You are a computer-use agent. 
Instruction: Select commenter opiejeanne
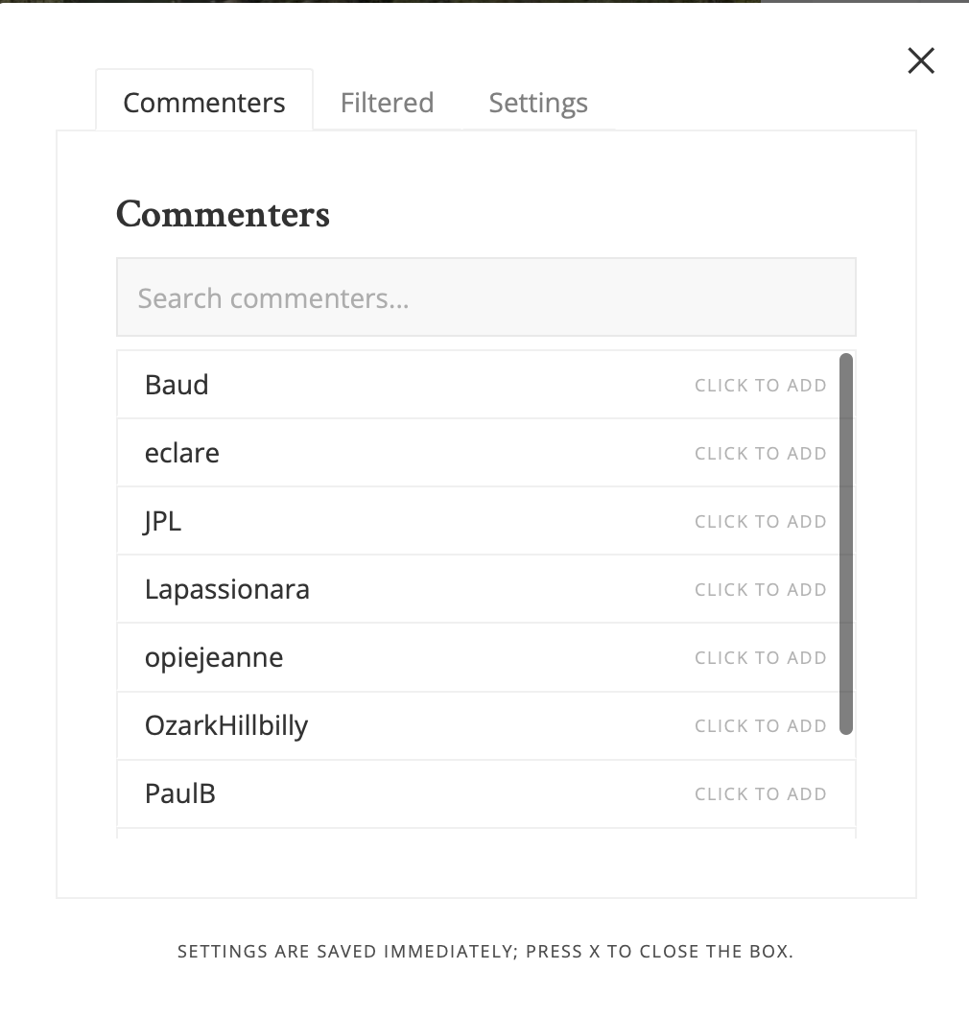214,657
